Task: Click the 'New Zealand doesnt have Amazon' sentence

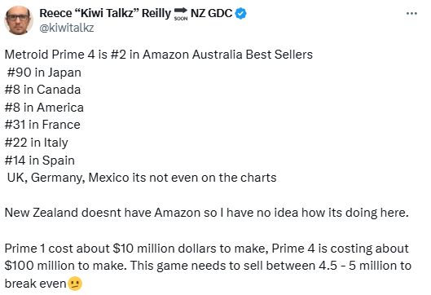Action: (207, 213)
